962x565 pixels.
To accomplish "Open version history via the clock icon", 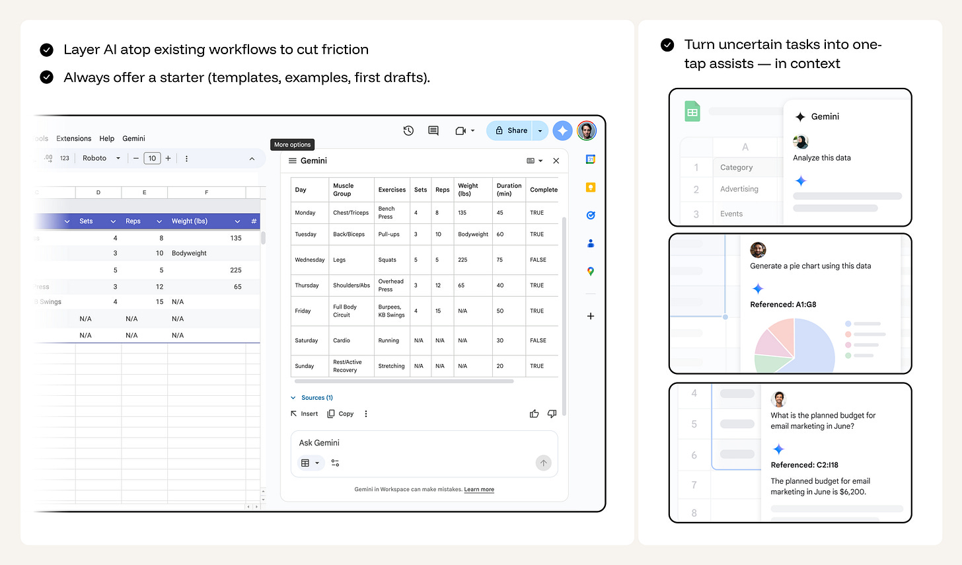I will [x=408, y=130].
